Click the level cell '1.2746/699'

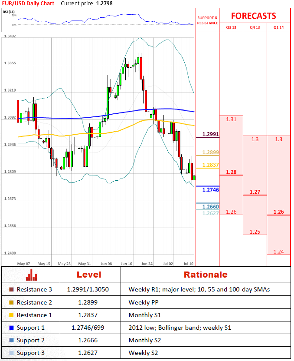pyautogui.click(x=88, y=328)
